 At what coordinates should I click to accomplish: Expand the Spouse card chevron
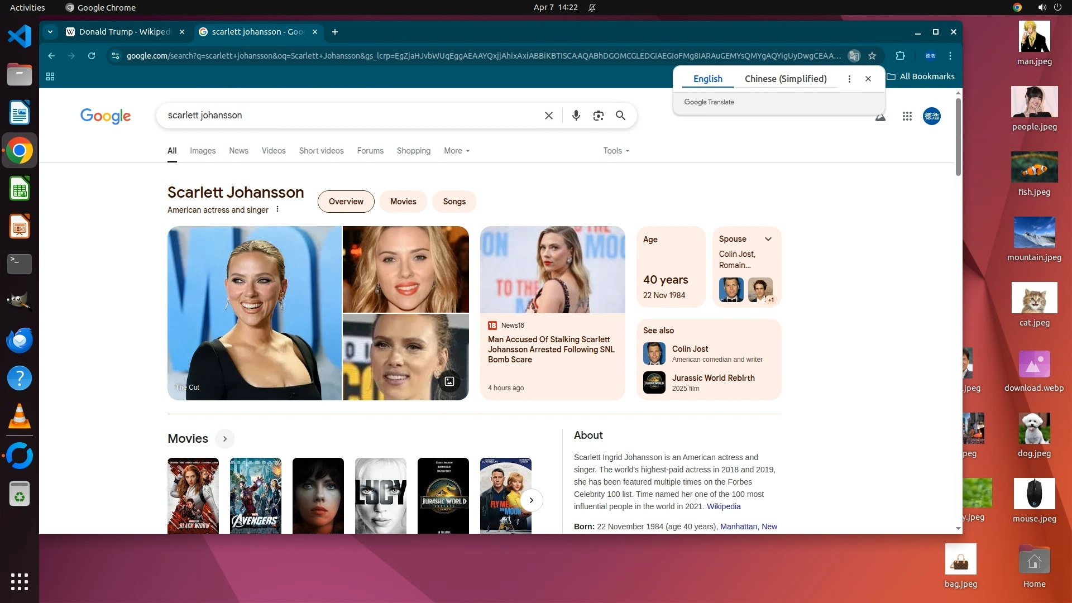(x=768, y=239)
